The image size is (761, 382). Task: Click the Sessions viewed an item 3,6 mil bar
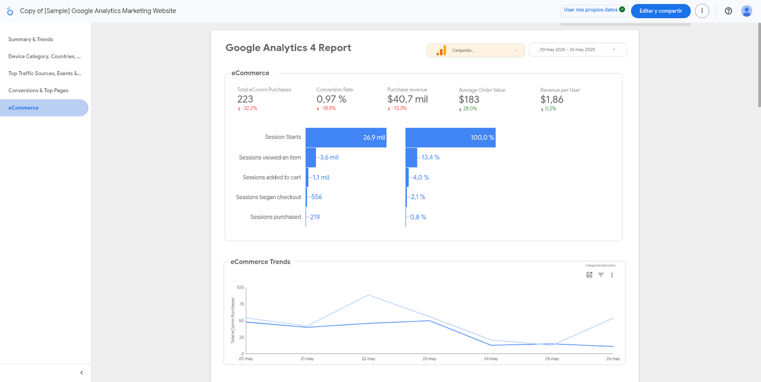[x=311, y=157]
